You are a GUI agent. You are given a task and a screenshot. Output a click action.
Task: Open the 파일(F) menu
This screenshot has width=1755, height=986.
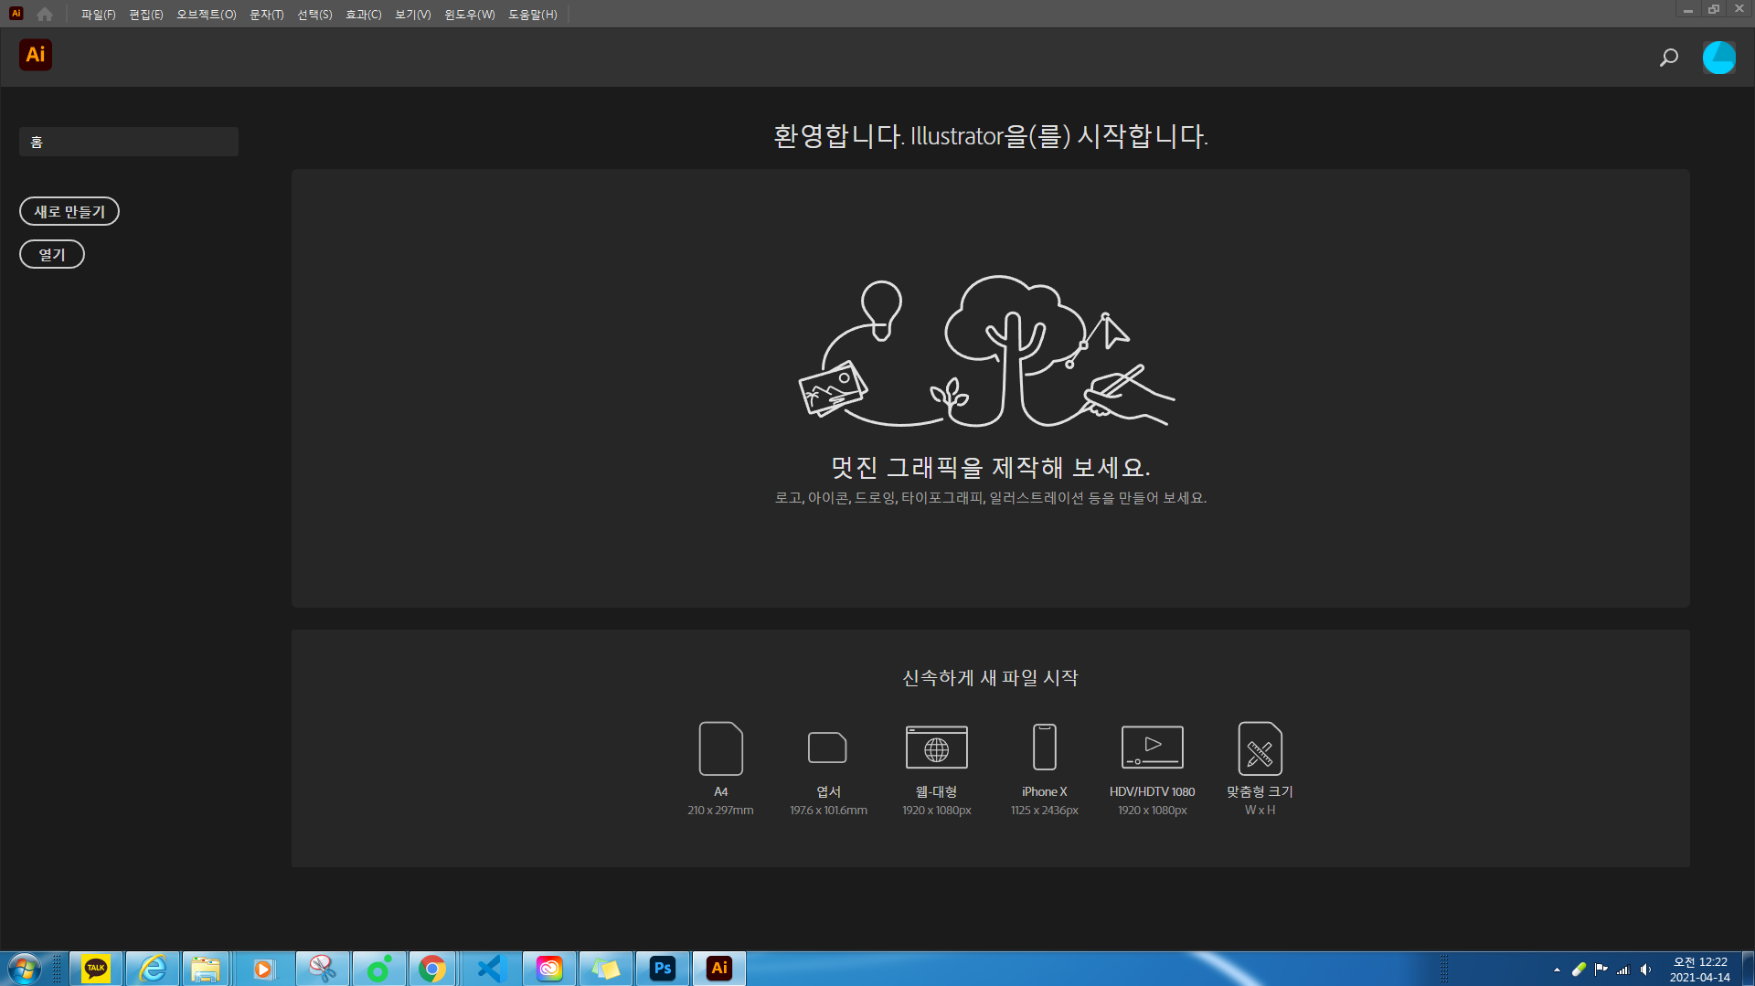[x=98, y=15]
